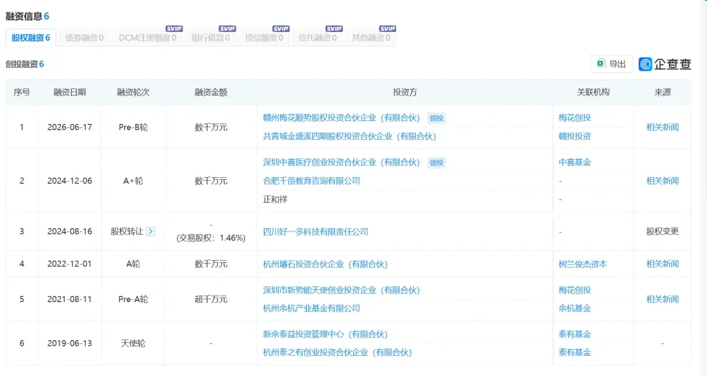Viewport: 707px width, 376px height.
Task: Export the table with 导出 button
Action: tap(611, 64)
